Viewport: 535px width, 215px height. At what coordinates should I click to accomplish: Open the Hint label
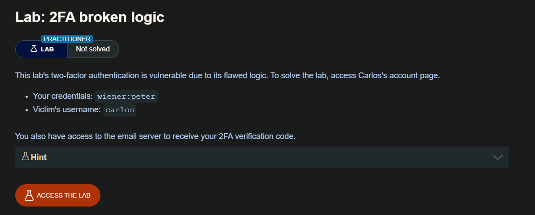(x=39, y=157)
